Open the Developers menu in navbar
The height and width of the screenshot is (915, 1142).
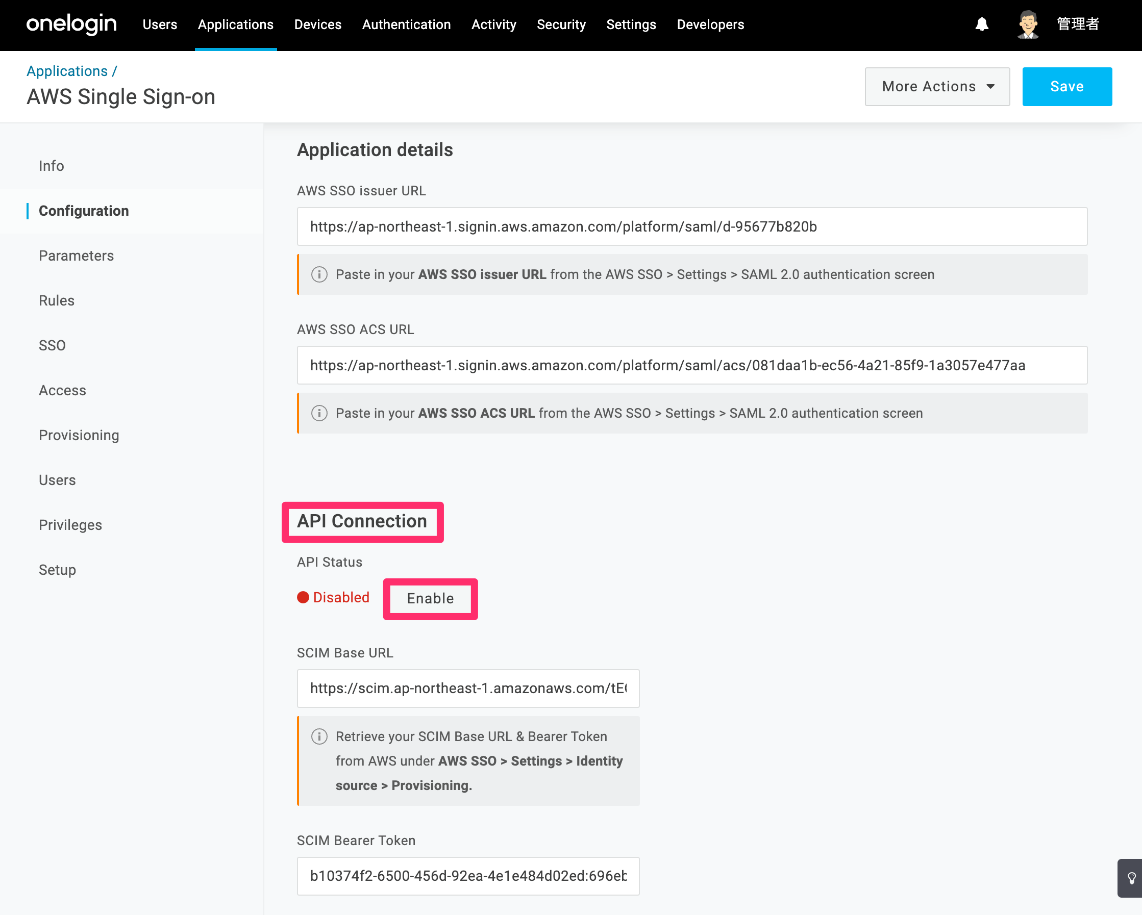point(710,24)
